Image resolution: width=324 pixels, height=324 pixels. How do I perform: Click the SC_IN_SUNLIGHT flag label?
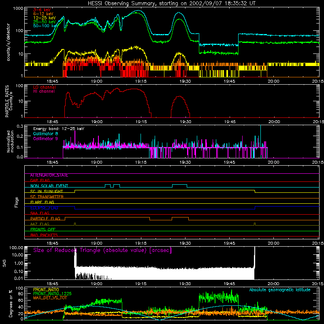[47, 191]
